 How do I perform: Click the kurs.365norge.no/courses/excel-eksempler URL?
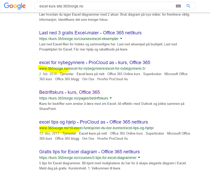(x=79, y=39)
